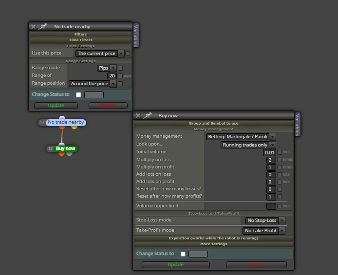Pick status color in No trade nearby

[94, 95]
